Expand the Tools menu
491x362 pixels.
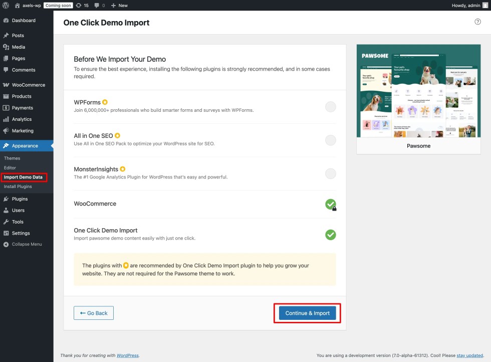pyautogui.click(x=17, y=222)
